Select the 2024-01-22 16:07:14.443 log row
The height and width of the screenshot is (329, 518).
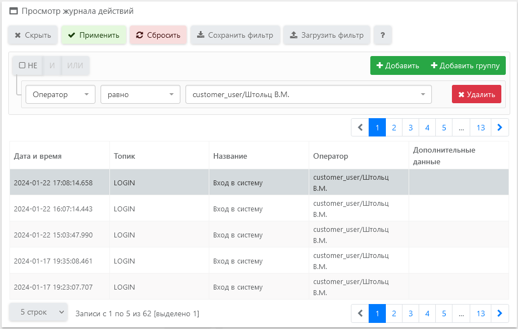pyautogui.click(x=53, y=209)
